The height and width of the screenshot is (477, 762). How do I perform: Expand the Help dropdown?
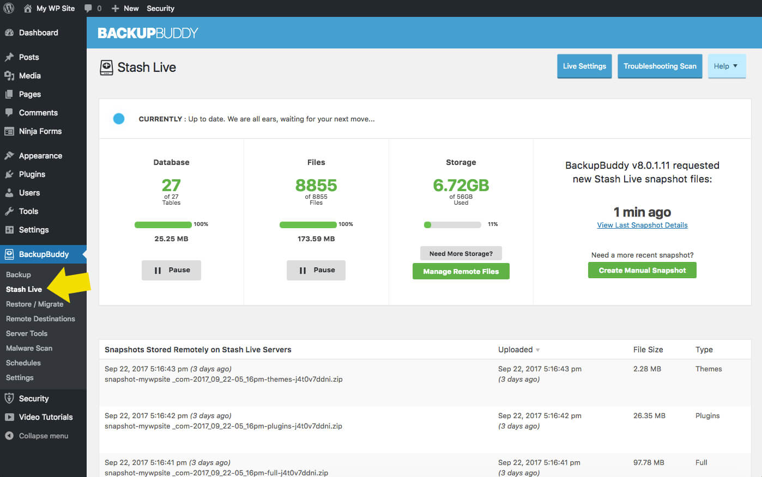pos(727,66)
